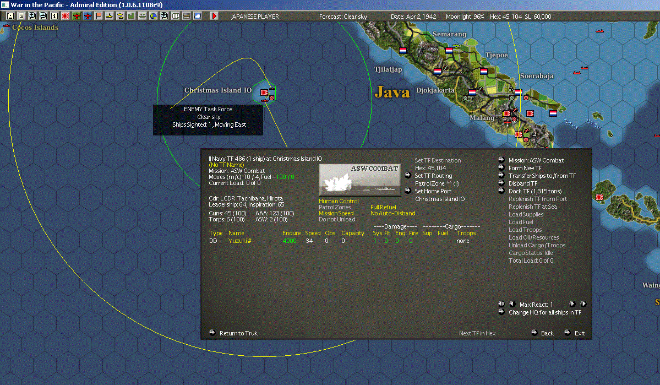Image resolution: width=660 pixels, height=385 pixels.
Task: Toggle Full Refuel setting
Action: pos(383,207)
